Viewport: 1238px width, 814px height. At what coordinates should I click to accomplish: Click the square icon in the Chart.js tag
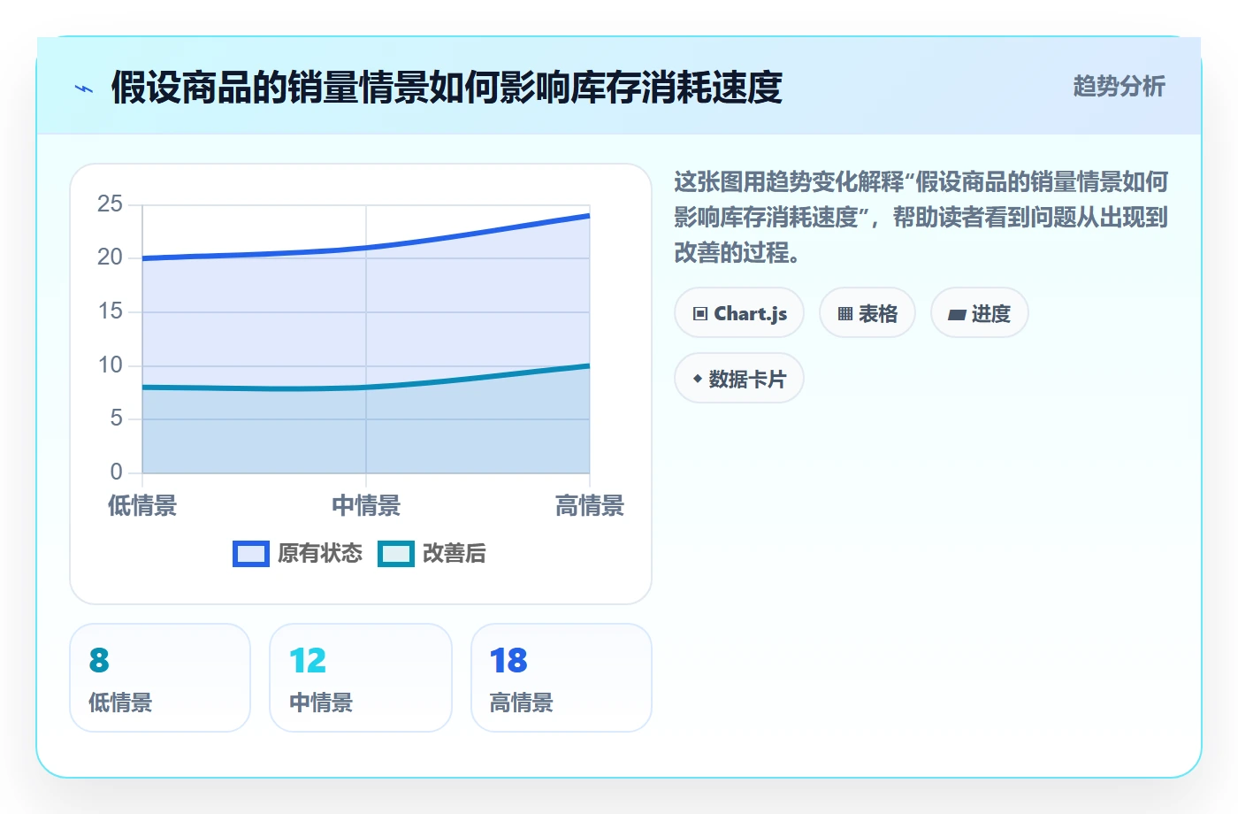[700, 314]
